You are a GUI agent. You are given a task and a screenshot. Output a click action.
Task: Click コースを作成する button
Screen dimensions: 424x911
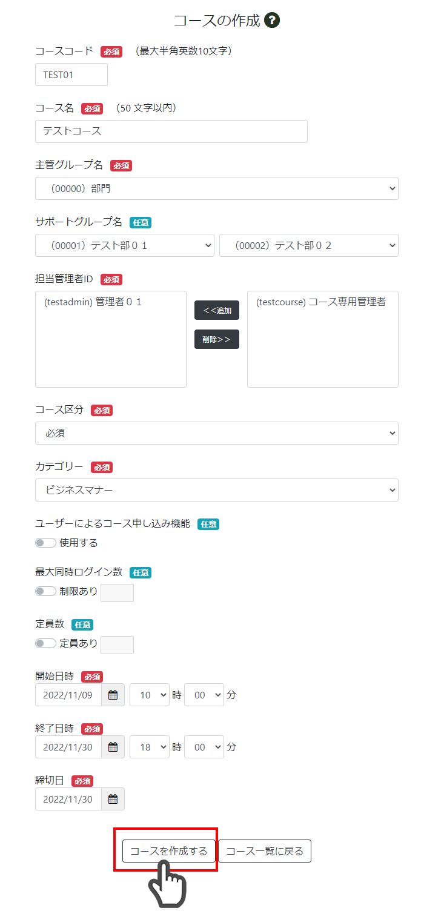pyautogui.click(x=169, y=851)
